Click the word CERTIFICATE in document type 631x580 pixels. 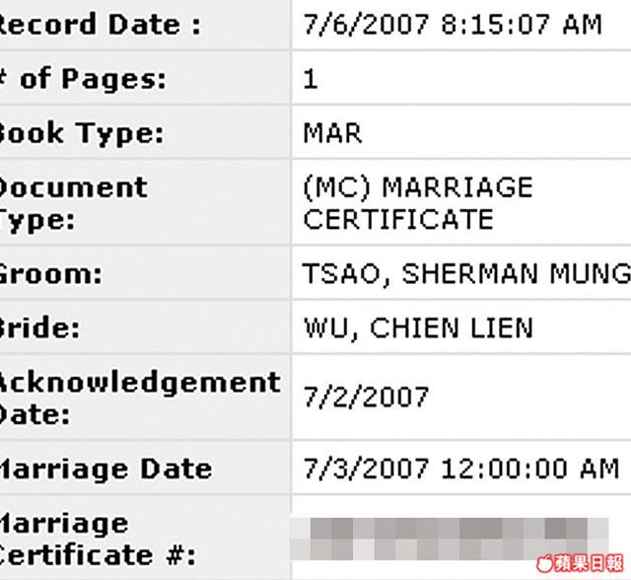(398, 219)
